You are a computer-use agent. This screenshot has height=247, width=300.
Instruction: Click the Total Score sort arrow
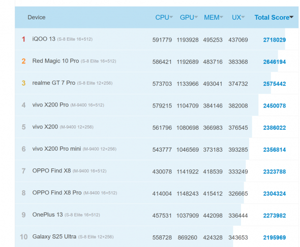point(291,17)
